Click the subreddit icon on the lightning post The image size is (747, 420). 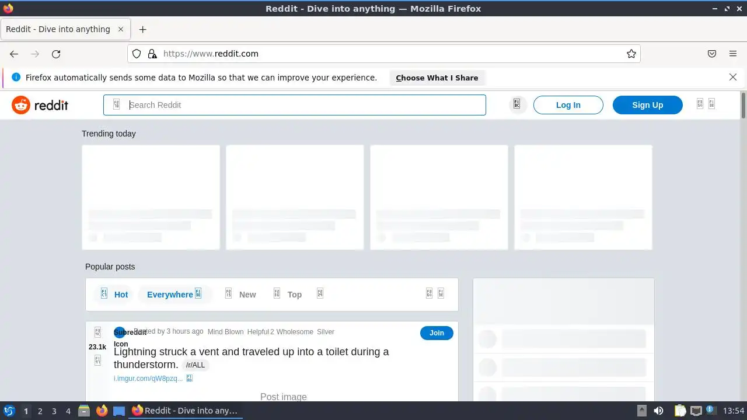120,332
